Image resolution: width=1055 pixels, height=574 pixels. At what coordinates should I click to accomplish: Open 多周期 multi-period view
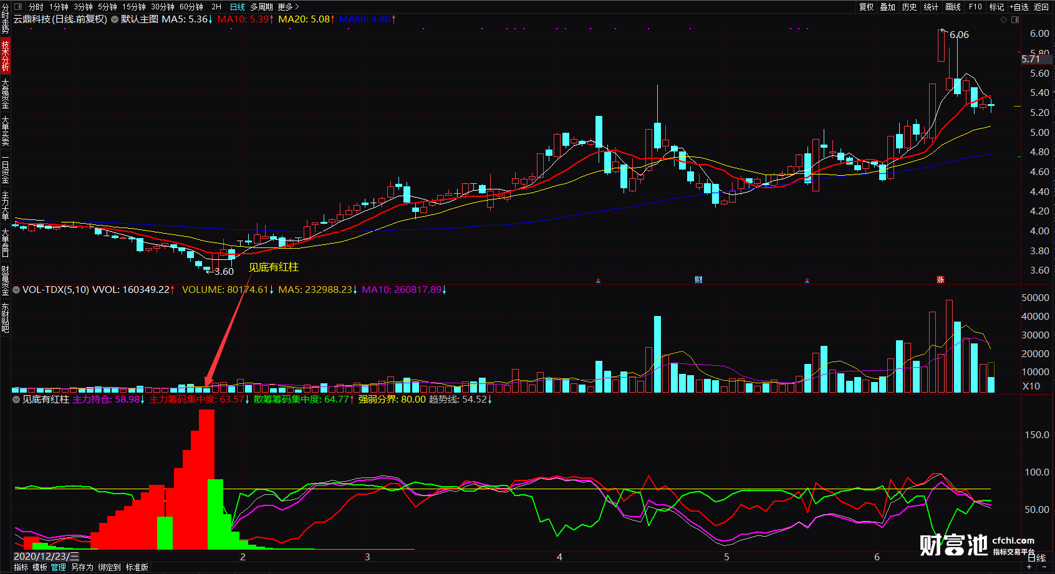point(262,7)
